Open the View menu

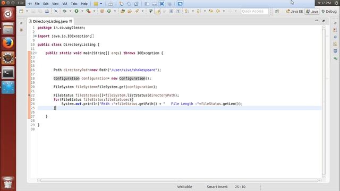pos(55,4)
